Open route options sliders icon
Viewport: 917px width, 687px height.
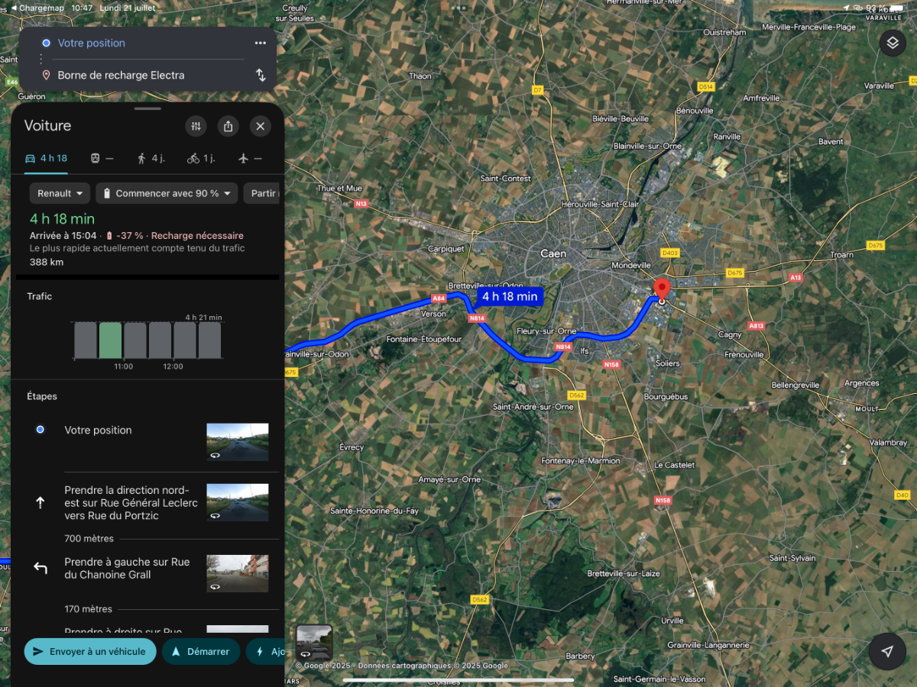tap(196, 126)
